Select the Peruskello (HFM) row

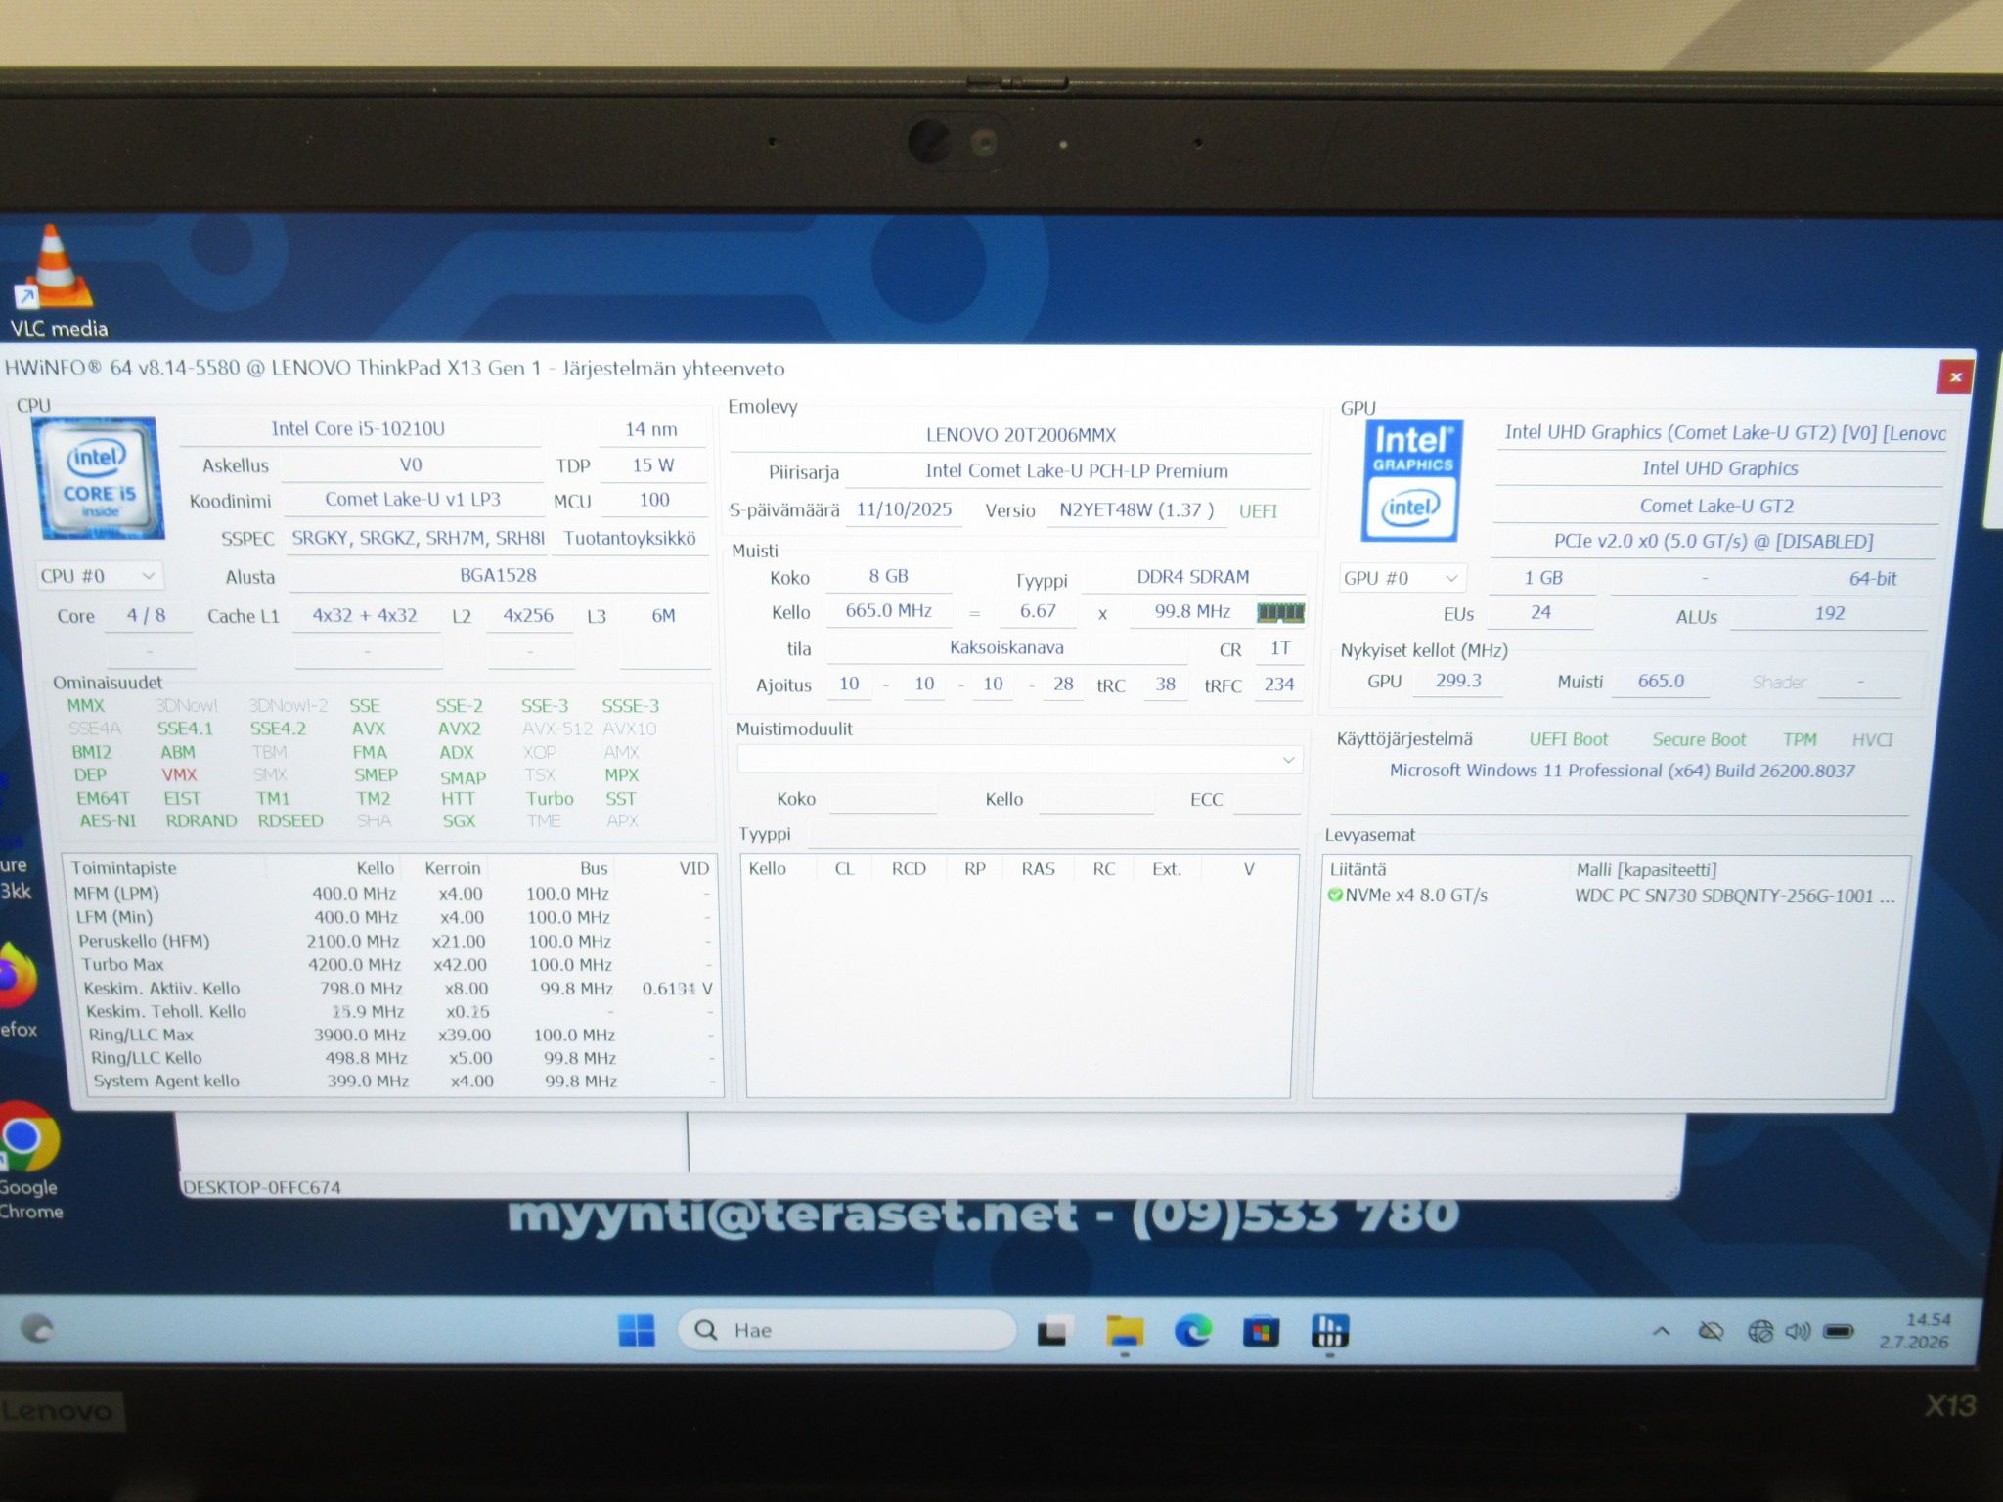[394, 941]
